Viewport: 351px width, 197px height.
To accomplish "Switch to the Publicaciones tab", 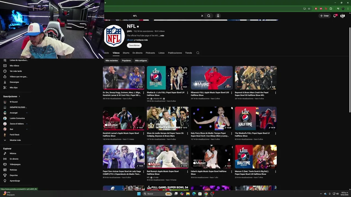I will click(x=175, y=53).
